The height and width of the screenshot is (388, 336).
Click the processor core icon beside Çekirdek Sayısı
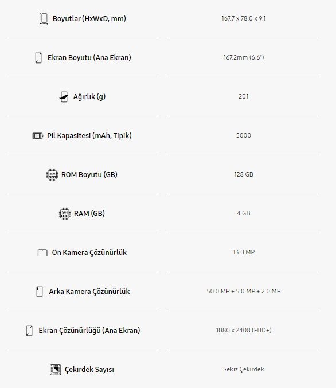(55, 370)
